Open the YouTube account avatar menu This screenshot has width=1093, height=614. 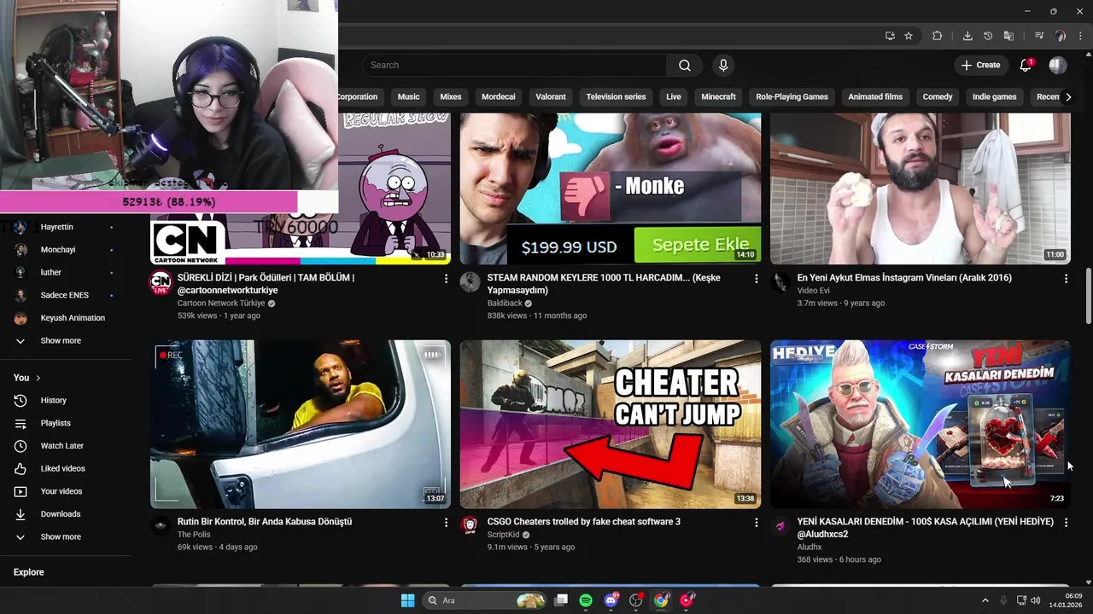1057,65
